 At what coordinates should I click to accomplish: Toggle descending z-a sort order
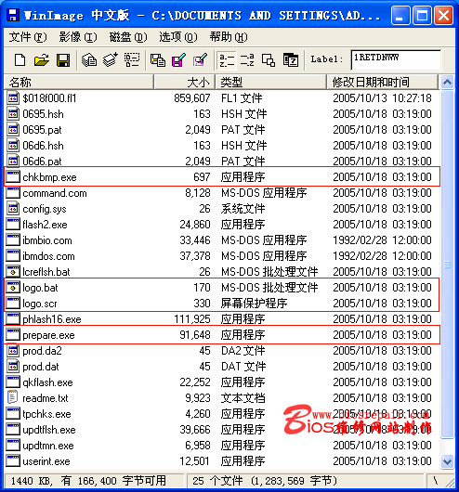(x=247, y=59)
